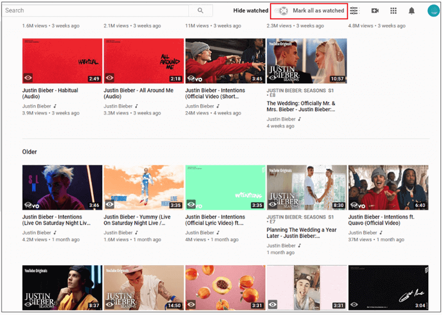Click title Intentions (Official Lyric Video)
Screen dimensions: 442x315
pyautogui.click(x=215, y=220)
